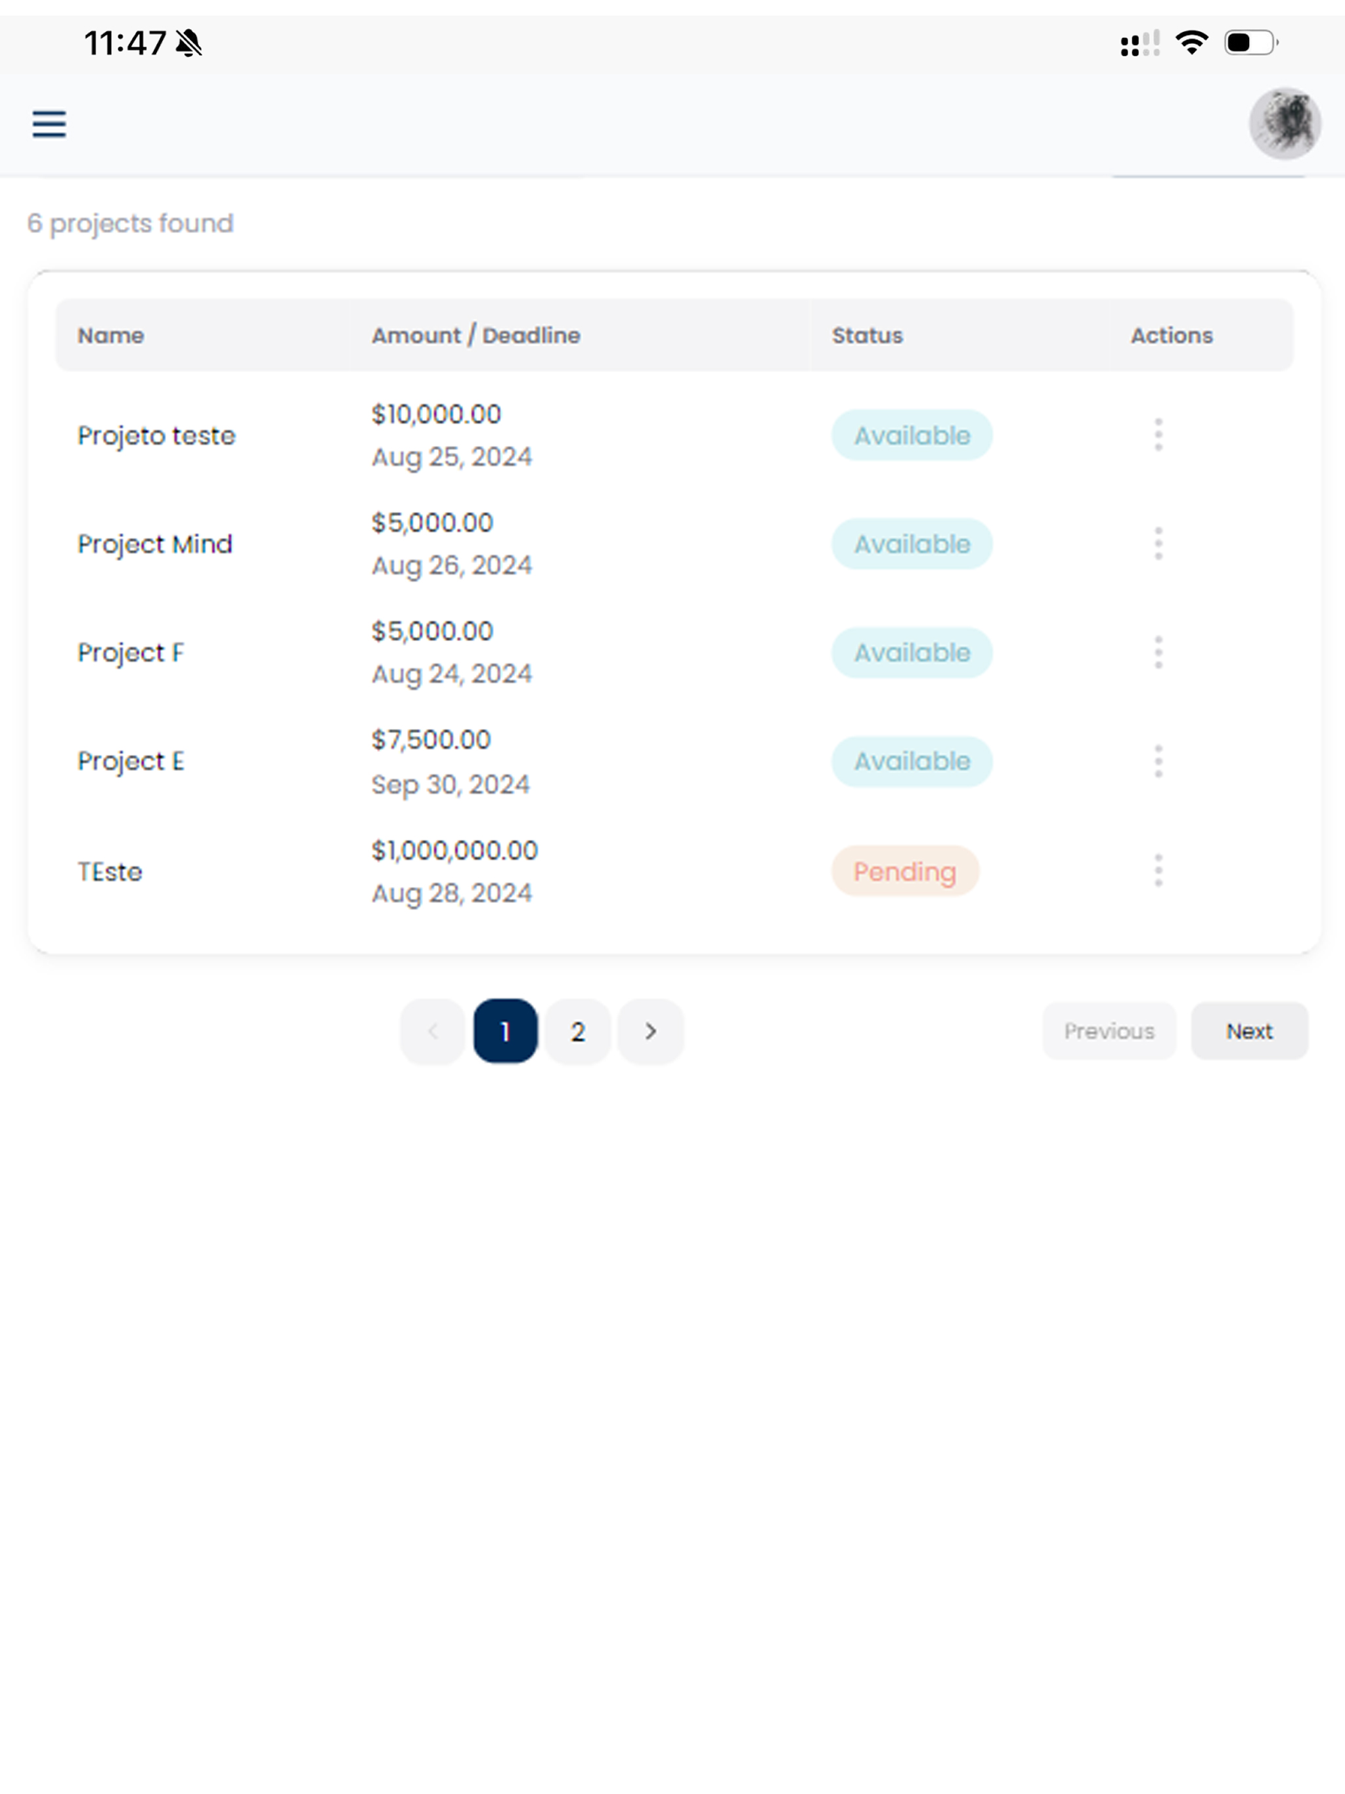1345x1794 pixels.
Task: Click the next-page chevron arrow
Action: click(651, 1031)
